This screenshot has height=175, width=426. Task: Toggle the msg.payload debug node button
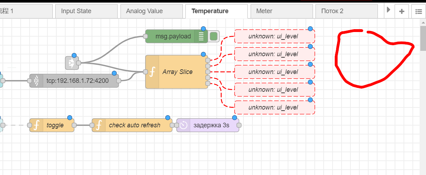(x=214, y=36)
